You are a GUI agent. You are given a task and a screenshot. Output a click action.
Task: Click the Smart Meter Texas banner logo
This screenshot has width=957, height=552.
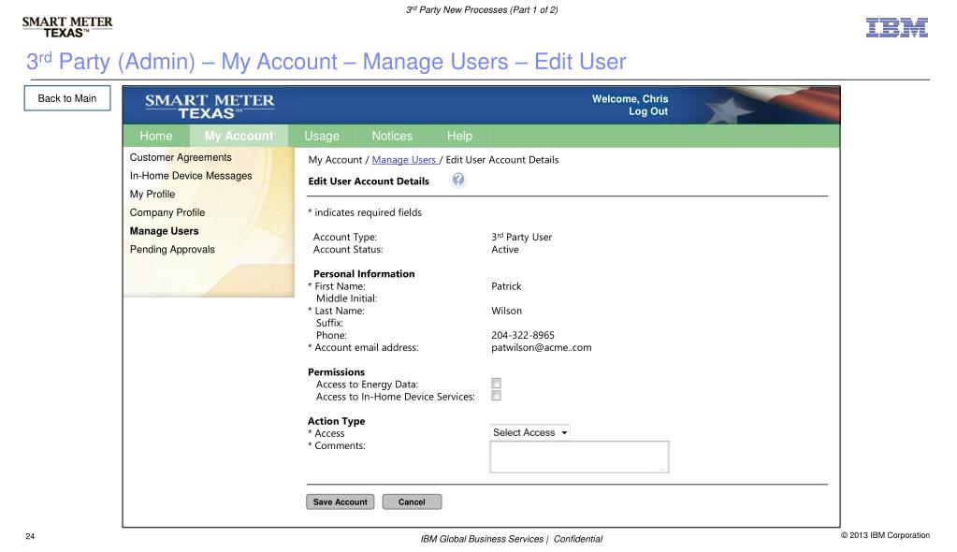coord(210,107)
